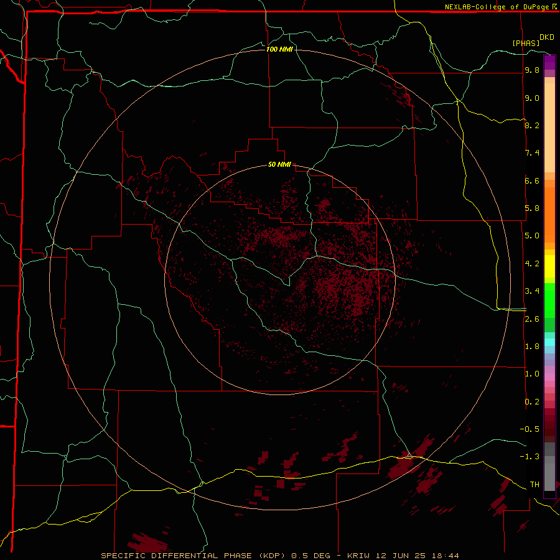The height and width of the screenshot is (560, 560).
Task: Click the 0.2 value on color scale
Action: [x=532, y=402]
